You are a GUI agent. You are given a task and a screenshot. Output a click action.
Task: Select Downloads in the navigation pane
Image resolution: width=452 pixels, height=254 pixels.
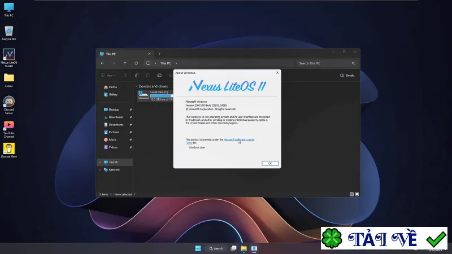[x=115, y=117]
